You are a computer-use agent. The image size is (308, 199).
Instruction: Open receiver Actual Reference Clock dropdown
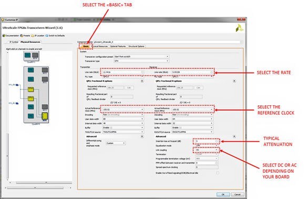click(192, 110)
